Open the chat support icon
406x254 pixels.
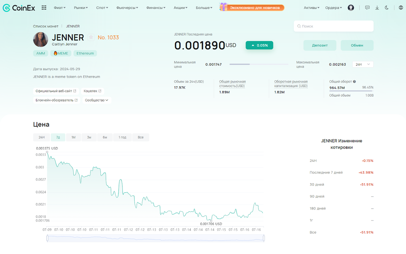367,7
